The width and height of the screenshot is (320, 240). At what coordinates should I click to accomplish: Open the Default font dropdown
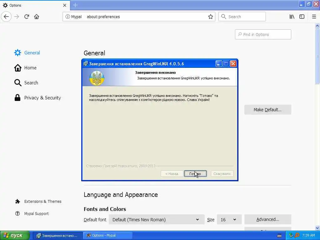pyautogui.click(x=156, y=220)
